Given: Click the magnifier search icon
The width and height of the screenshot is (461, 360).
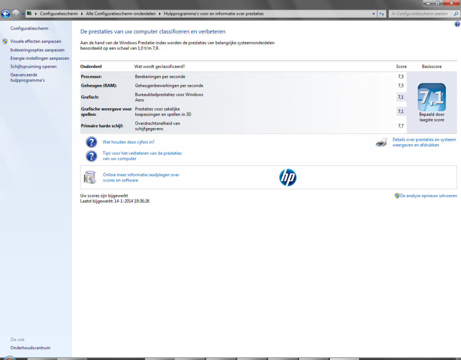Looking at the screenshot, I should pyautogui.click(x=456, y=14).
